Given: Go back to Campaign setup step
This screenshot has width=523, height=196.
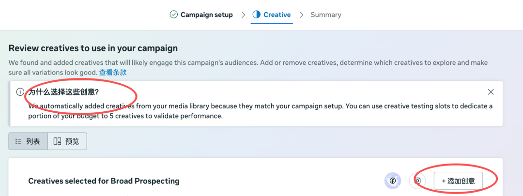Looking at the screenshot, I should [x=206, y=15].
